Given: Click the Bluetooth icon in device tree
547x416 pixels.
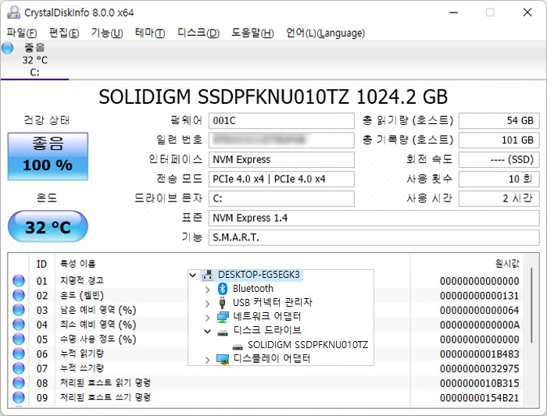Looking at the screenshot, I should [222, 289].
